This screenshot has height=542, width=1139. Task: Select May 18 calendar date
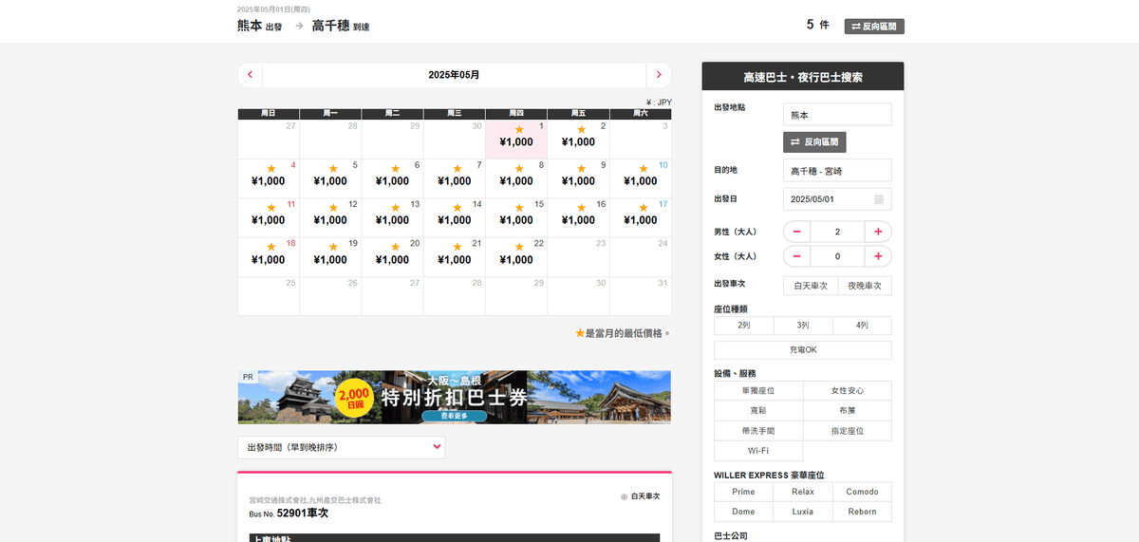pos(269,257)
